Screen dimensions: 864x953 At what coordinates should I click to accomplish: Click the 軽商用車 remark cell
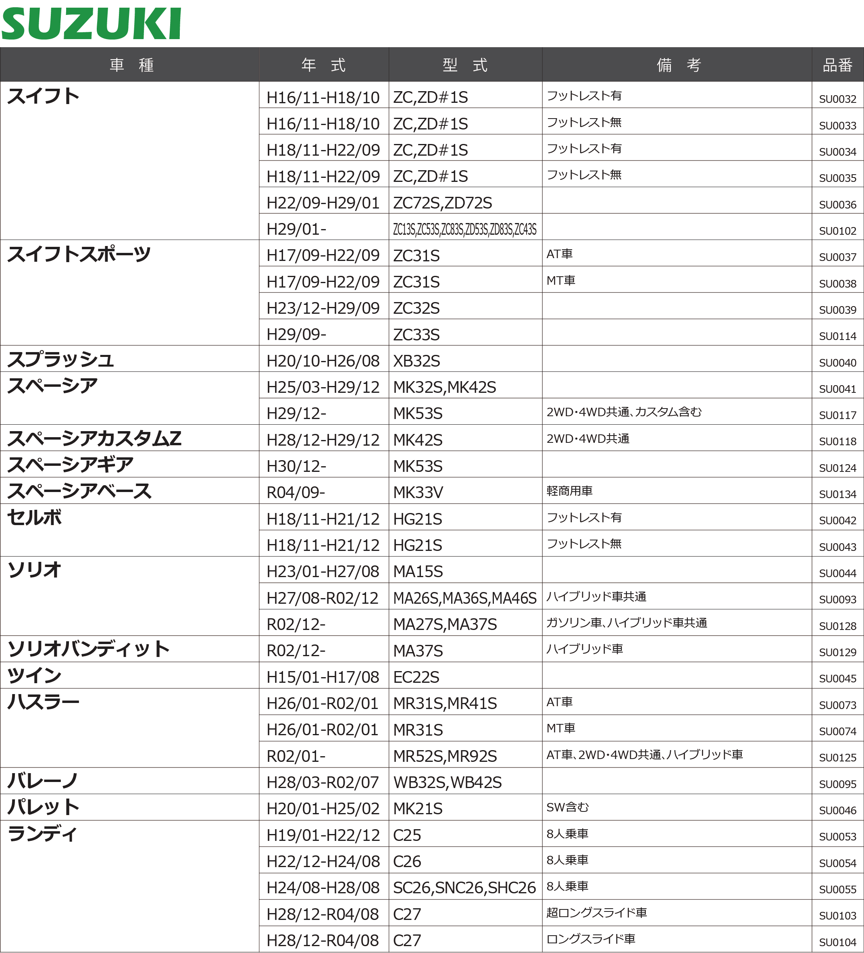click(570, 491)
